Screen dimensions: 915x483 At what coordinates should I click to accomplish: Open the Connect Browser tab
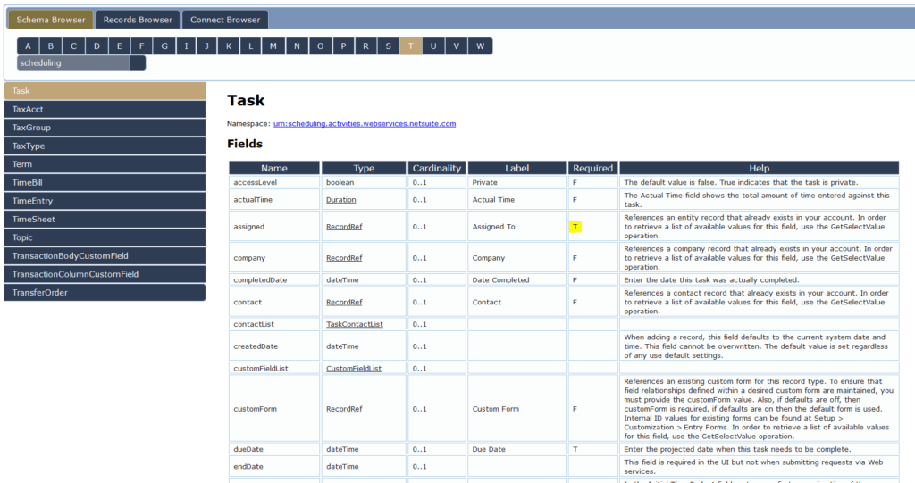pos(225,20)
